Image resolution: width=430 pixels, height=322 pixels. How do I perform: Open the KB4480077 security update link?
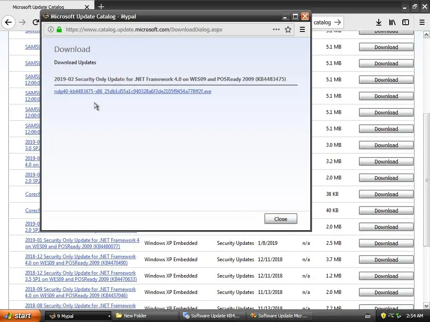coord(82,243)
